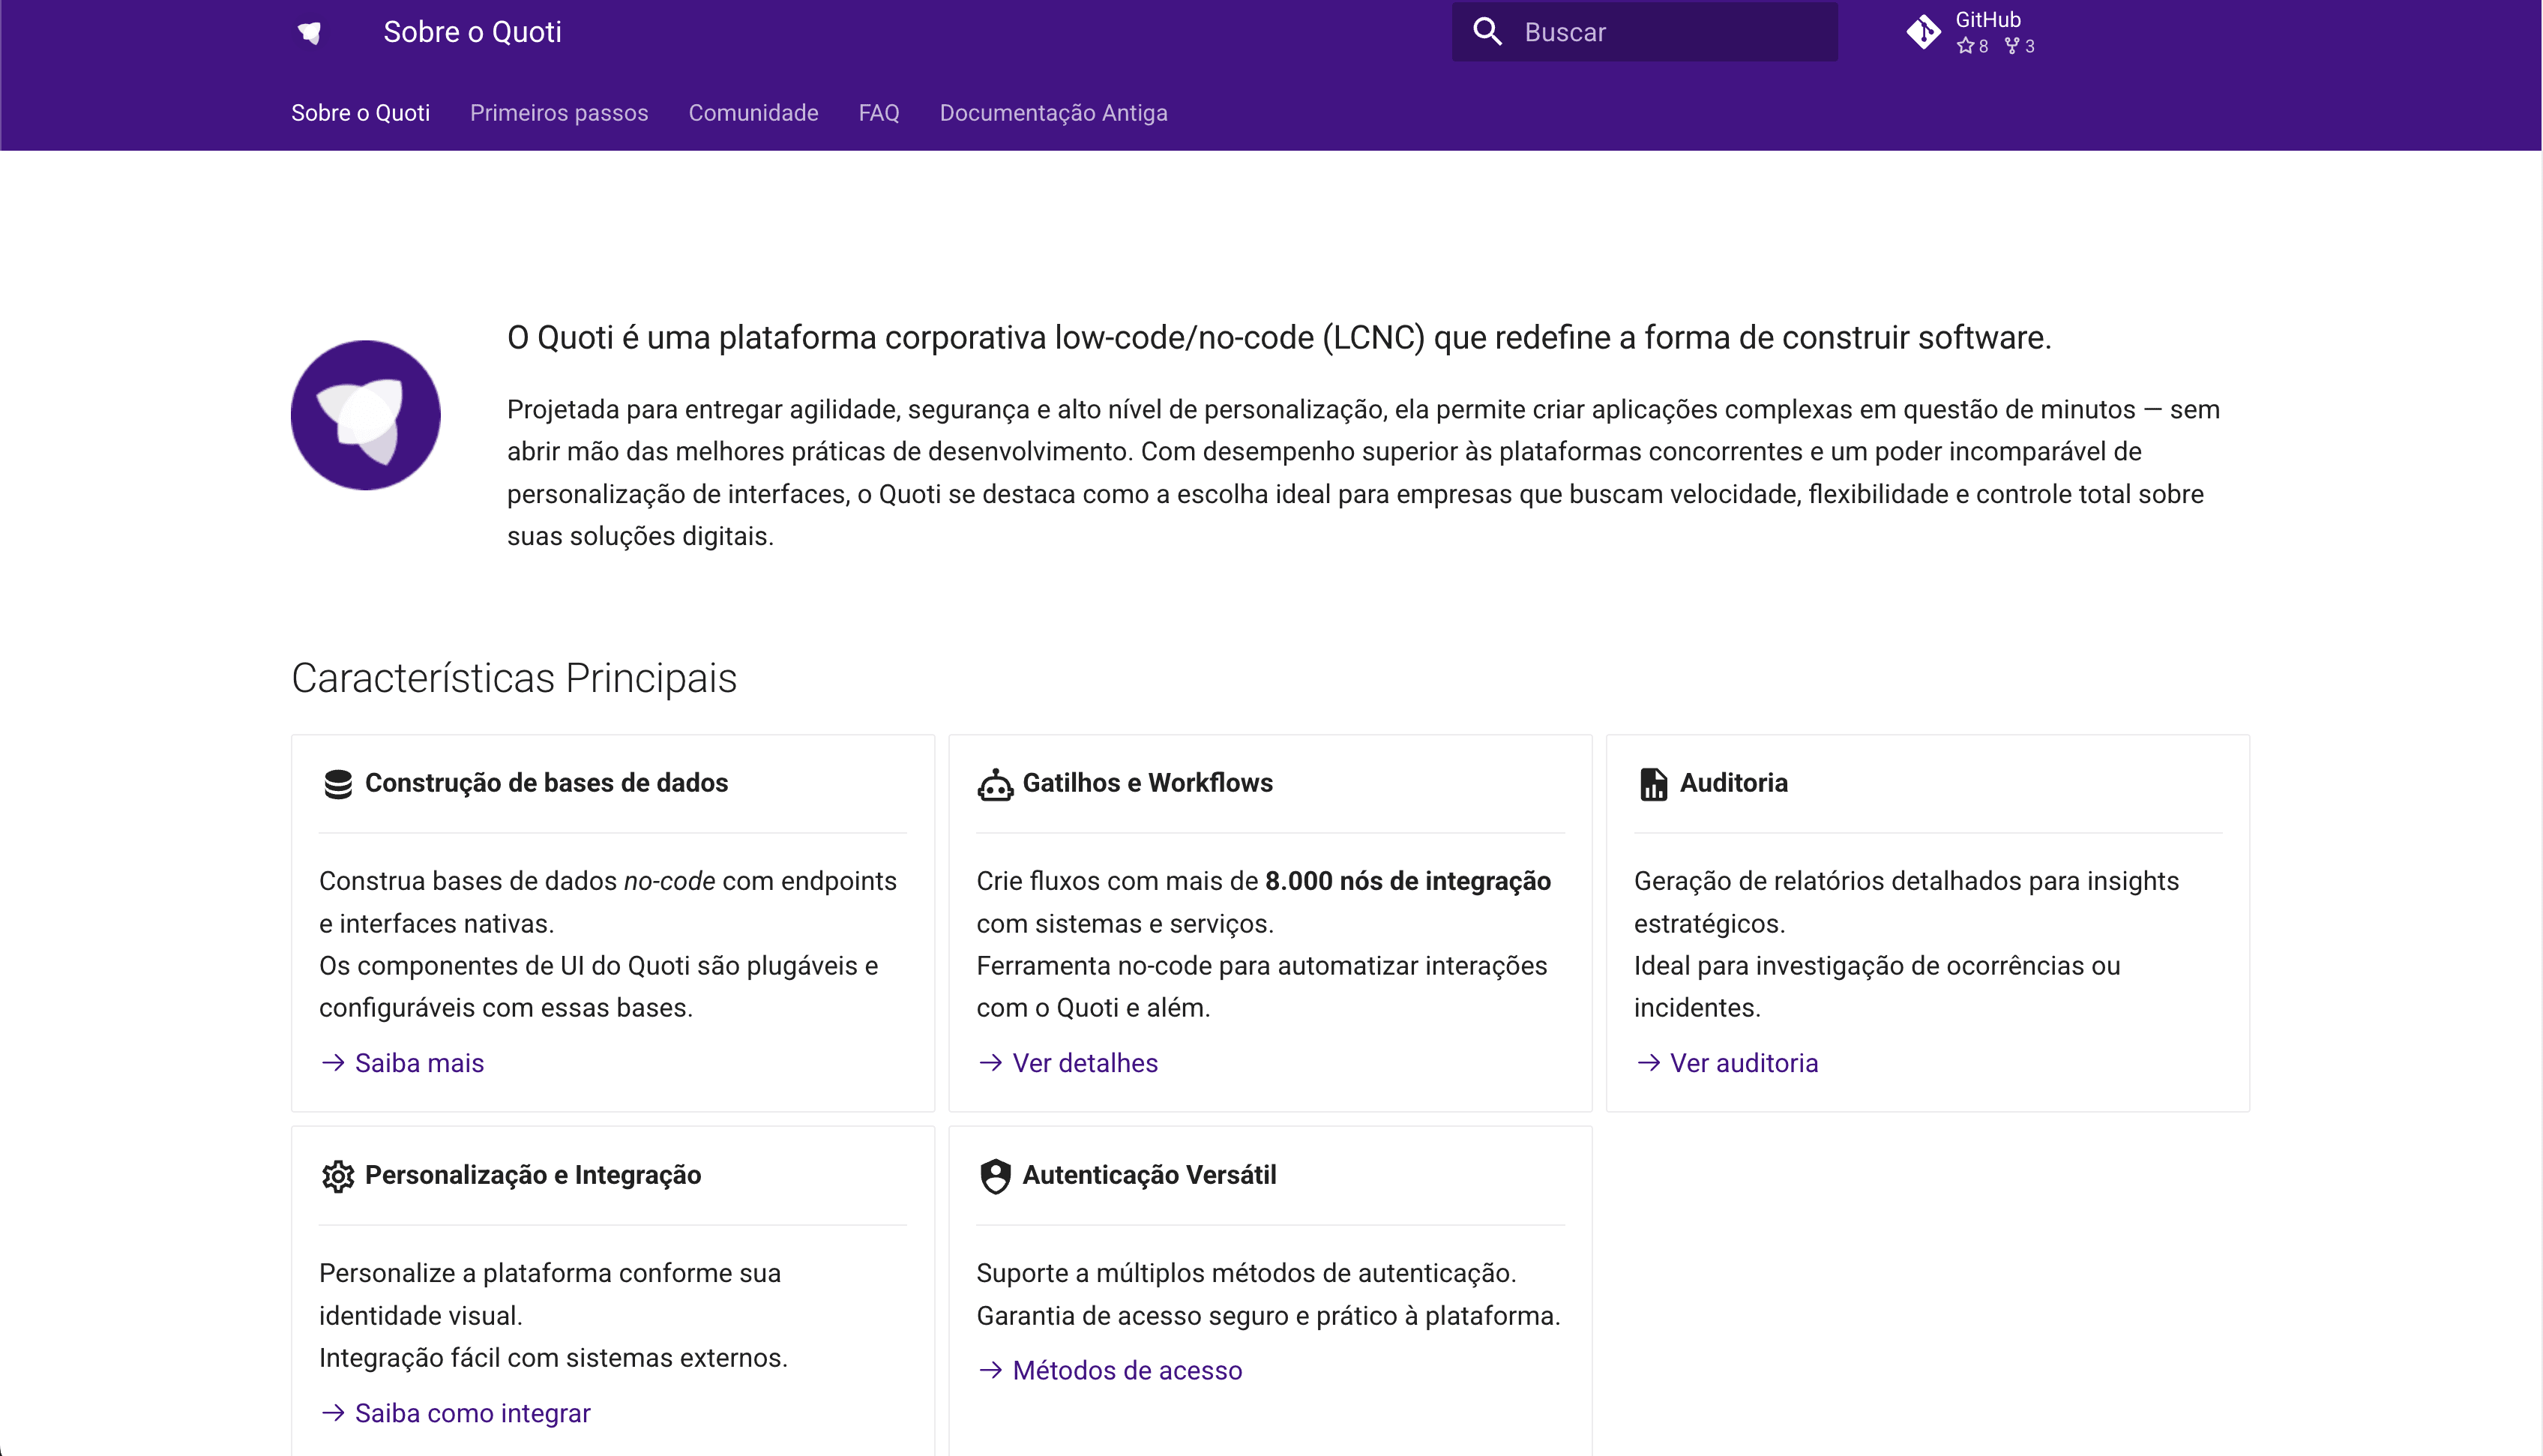2543x1456 pixels.
Task: Switch to the Primeiros passos tab
Action: click(x=559, y=113)
